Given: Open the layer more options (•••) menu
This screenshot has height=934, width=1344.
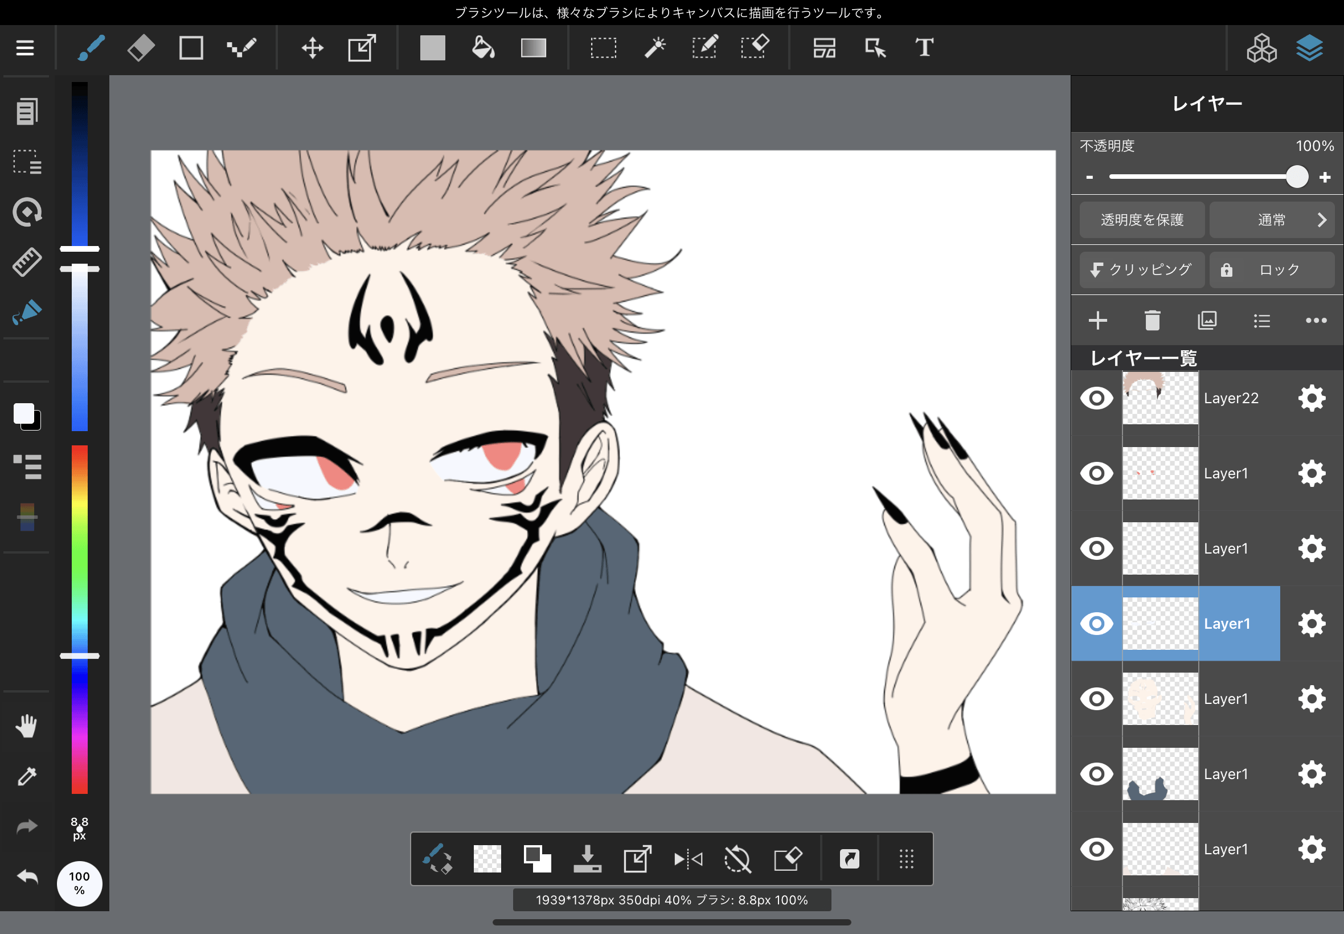Looking at the screenshot, I should point(1316,320).
